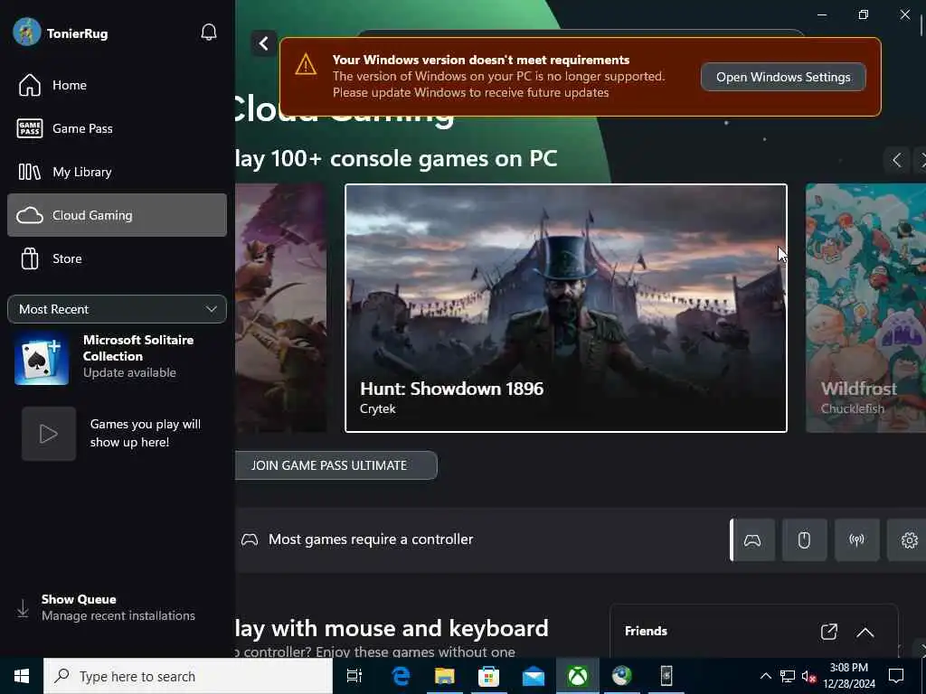
Task: Open File Explorer from taskbar
Action: pos(445,676)
